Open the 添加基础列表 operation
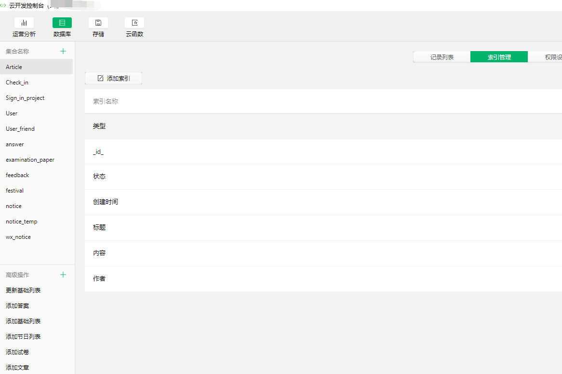Image resolution: width=562 pixels, height=374 pixels. (23, 321)
